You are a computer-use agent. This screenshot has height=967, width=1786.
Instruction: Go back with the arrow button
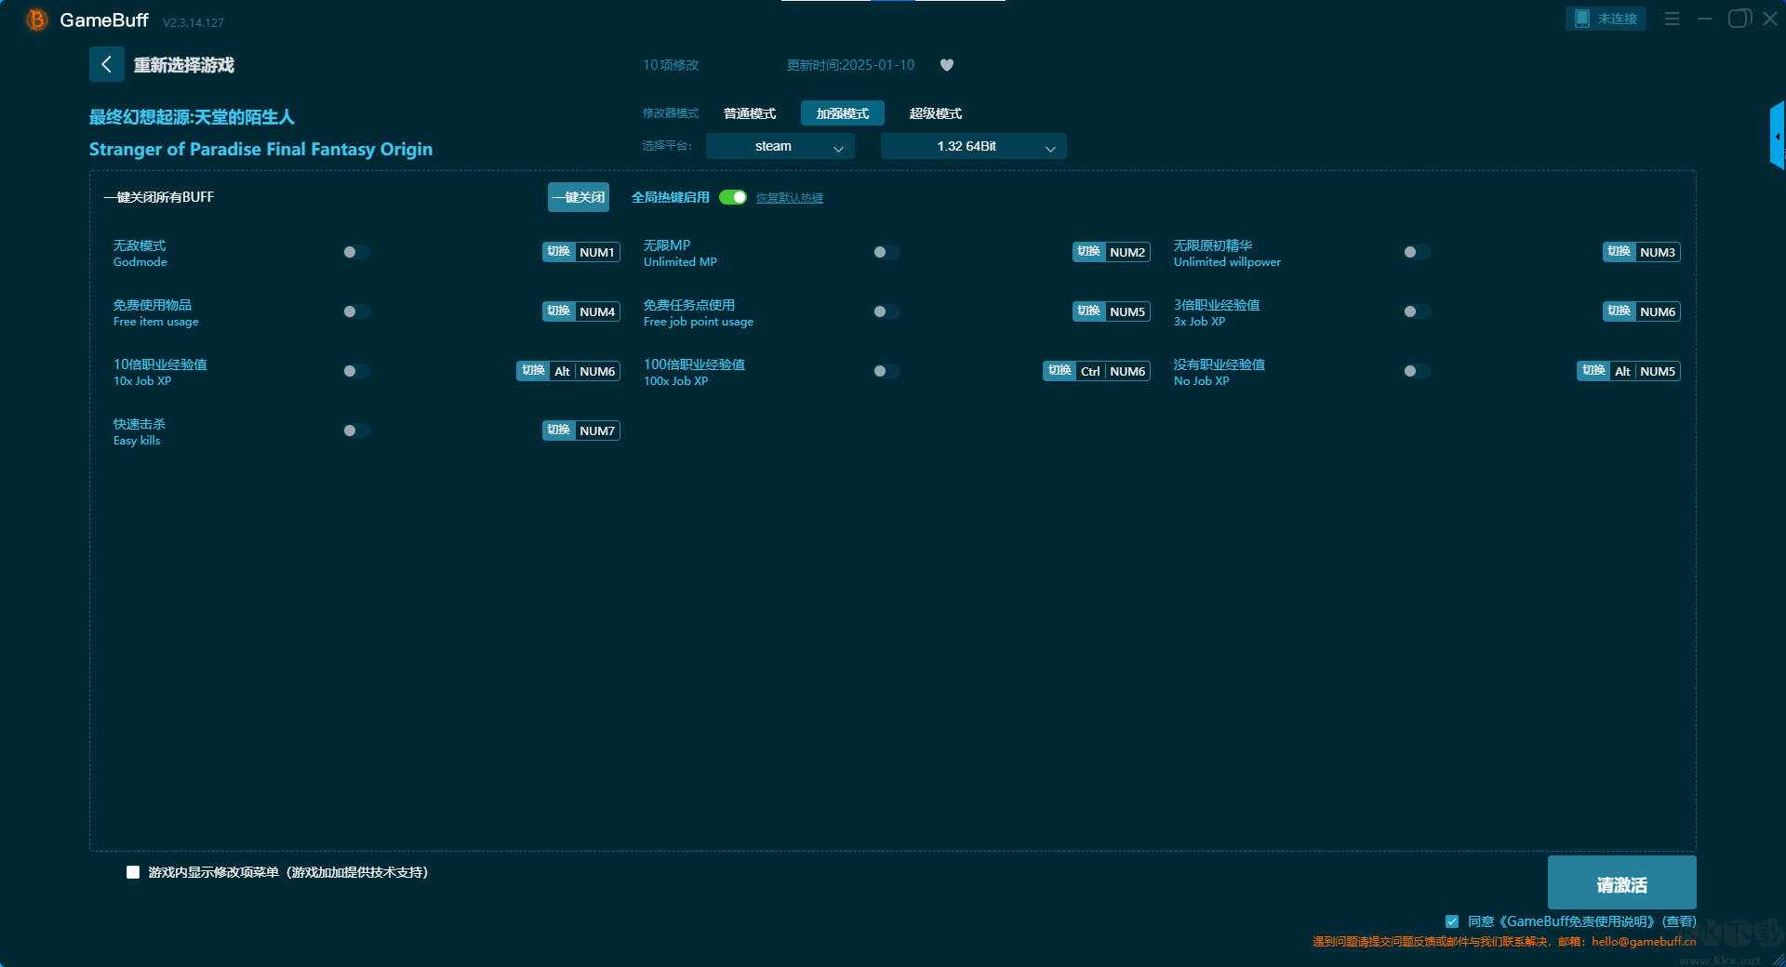click(x=106, y=64)
